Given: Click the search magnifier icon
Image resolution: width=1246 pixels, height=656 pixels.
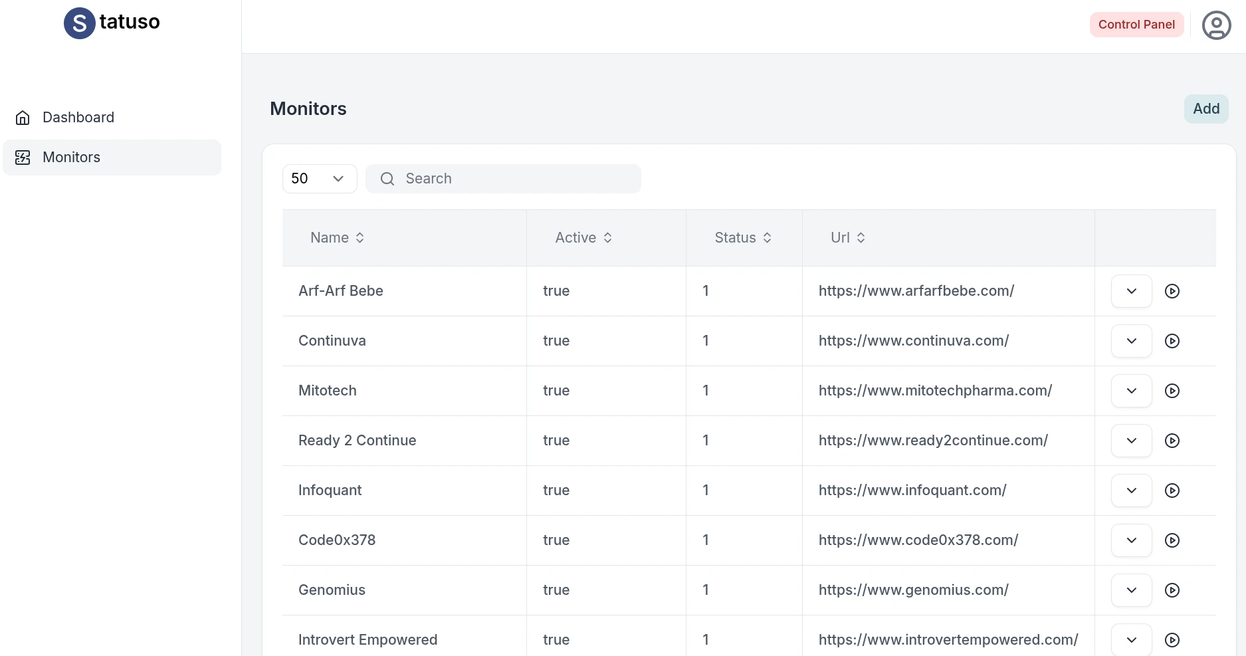Looking at the screenshot, I should pyautogui.click(x=387, y=179).
